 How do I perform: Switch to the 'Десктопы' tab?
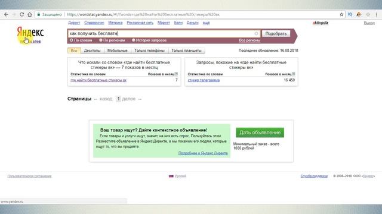(92, 51)
